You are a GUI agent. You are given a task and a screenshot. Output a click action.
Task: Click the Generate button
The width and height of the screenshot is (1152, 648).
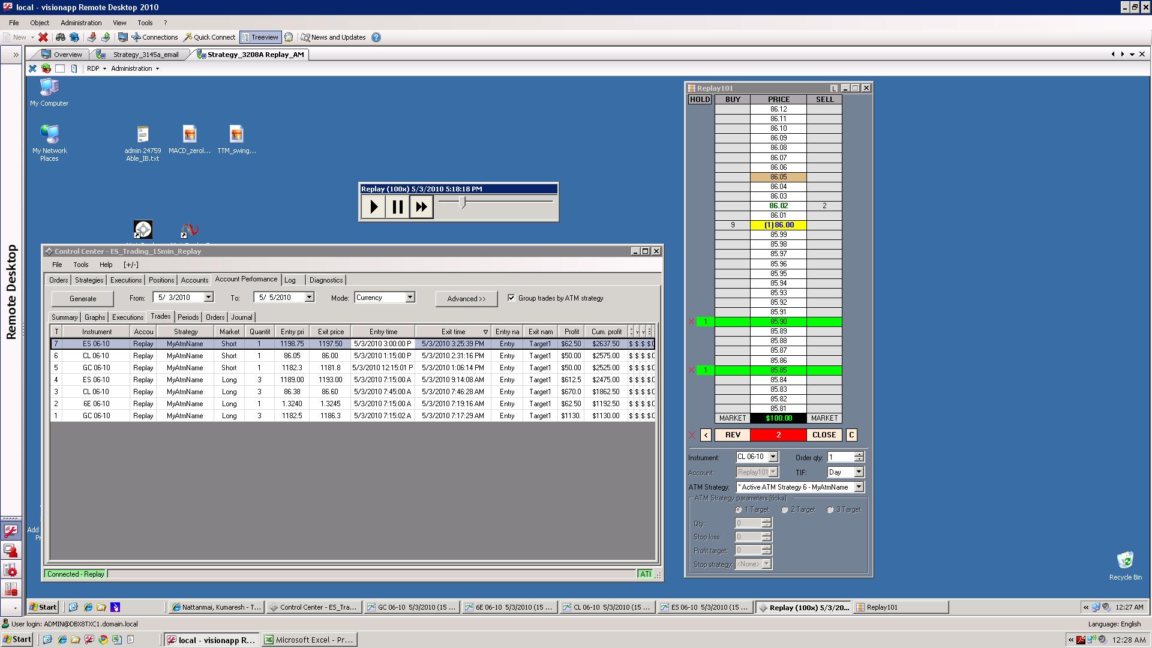83,299
